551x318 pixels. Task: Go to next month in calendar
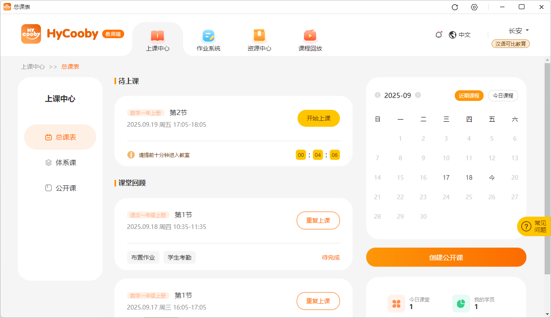tap(418, 95)
